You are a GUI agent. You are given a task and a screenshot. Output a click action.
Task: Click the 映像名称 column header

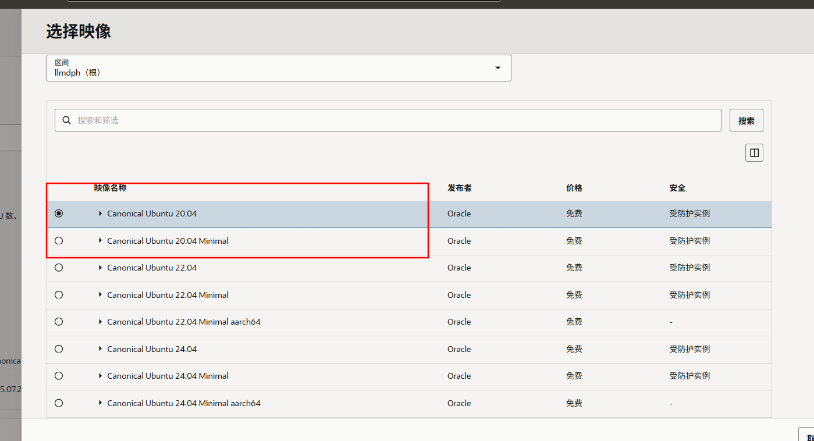click(111, 188)
